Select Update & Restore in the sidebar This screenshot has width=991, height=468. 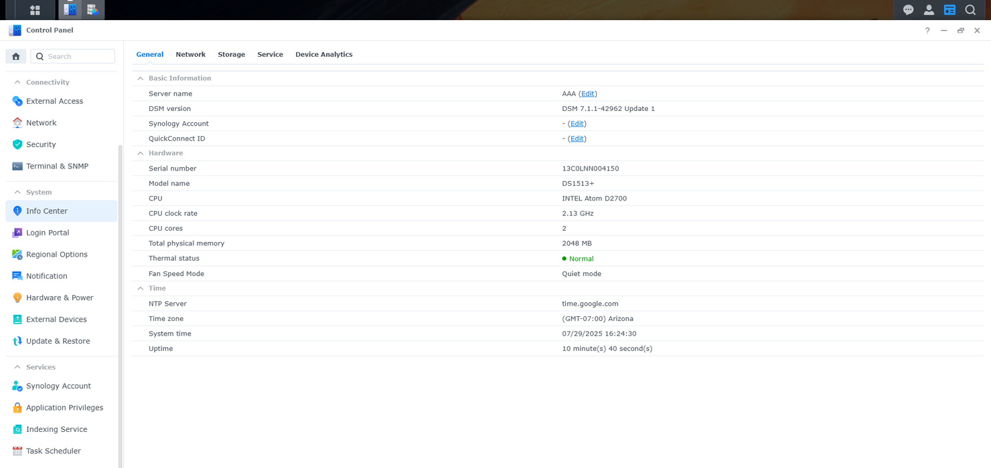pos(58,341)
